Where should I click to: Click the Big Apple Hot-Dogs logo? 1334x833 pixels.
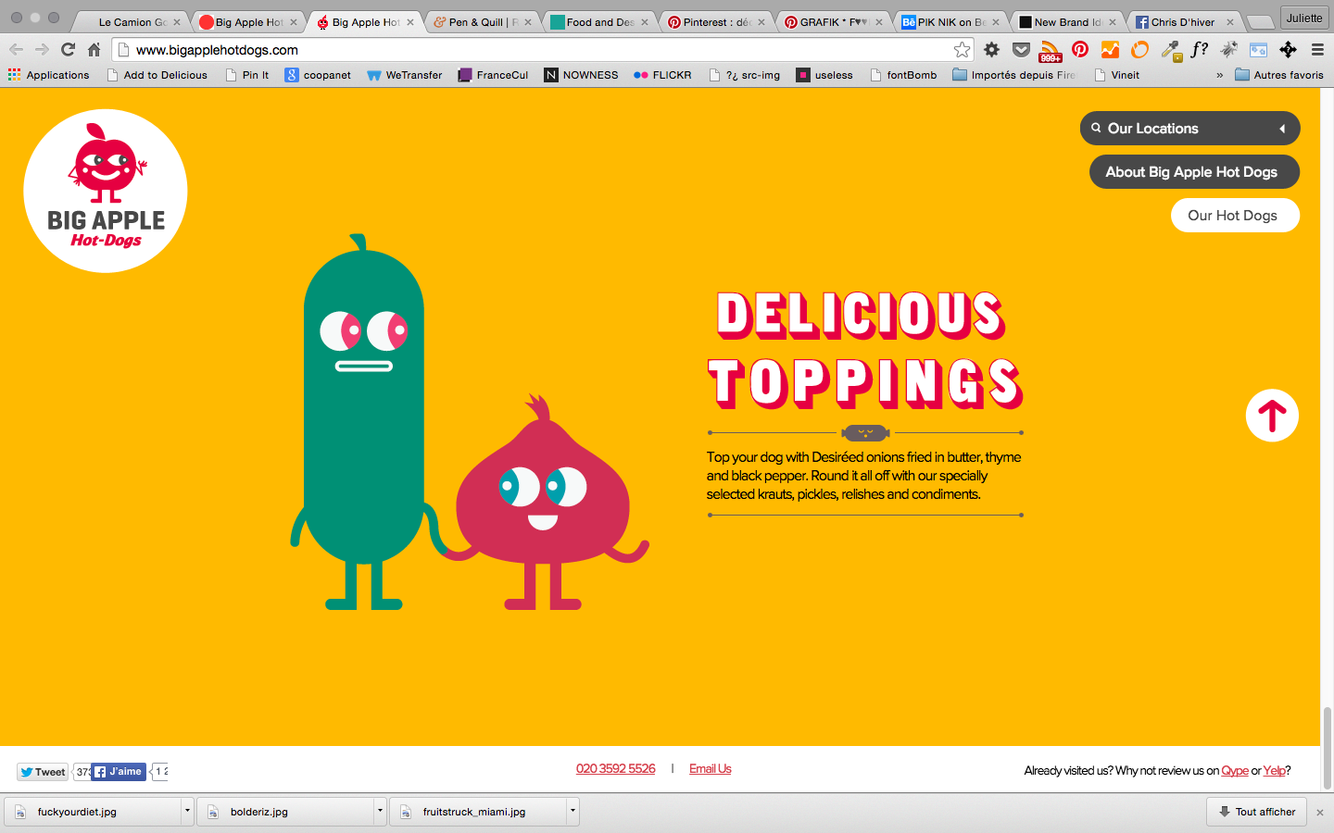coord(106,191)
